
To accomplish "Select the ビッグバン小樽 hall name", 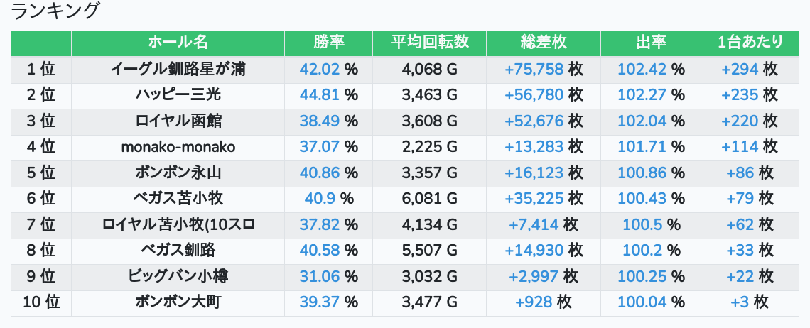I will click(x=178, y=276).
